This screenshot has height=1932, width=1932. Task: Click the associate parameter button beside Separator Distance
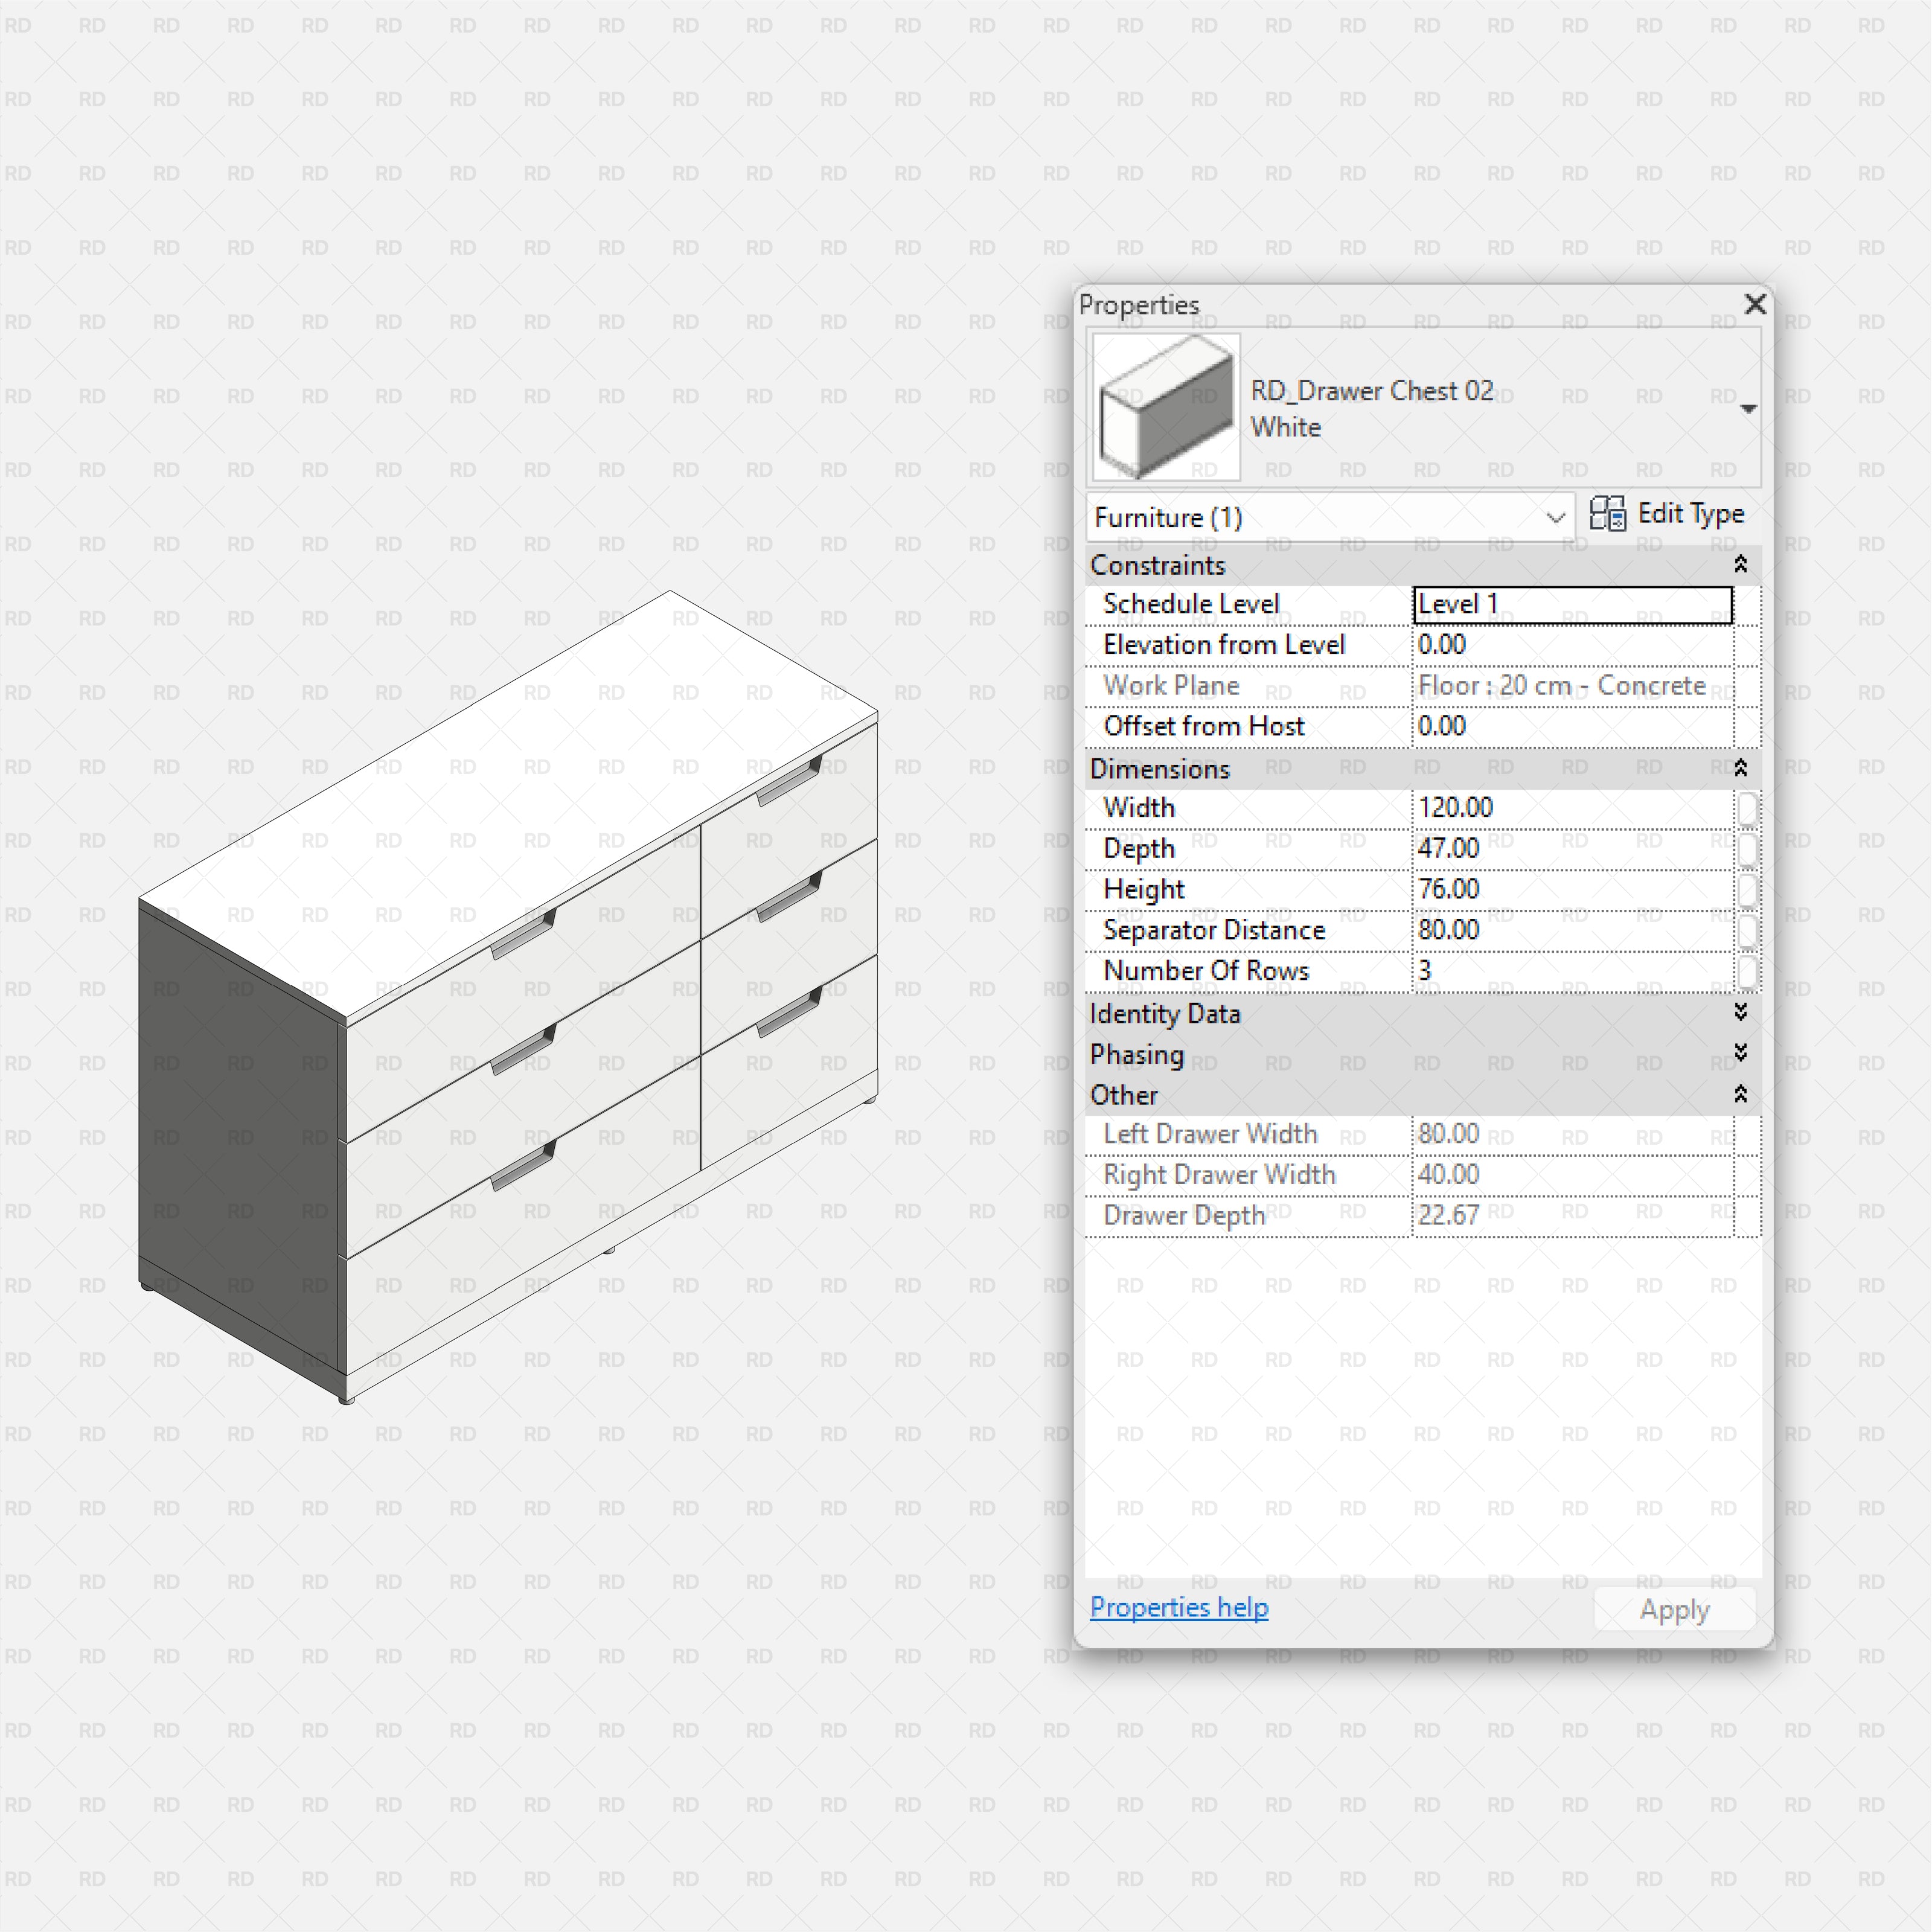click(1748, 930)
